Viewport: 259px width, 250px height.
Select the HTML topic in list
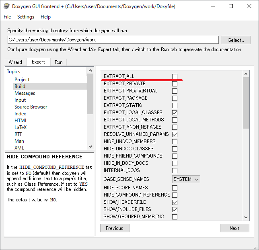click(21, 121)
